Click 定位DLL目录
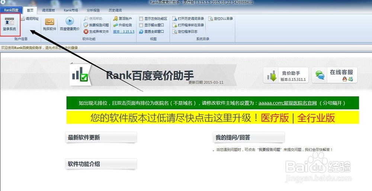This screenshot has height=191, width=372. 221,19
